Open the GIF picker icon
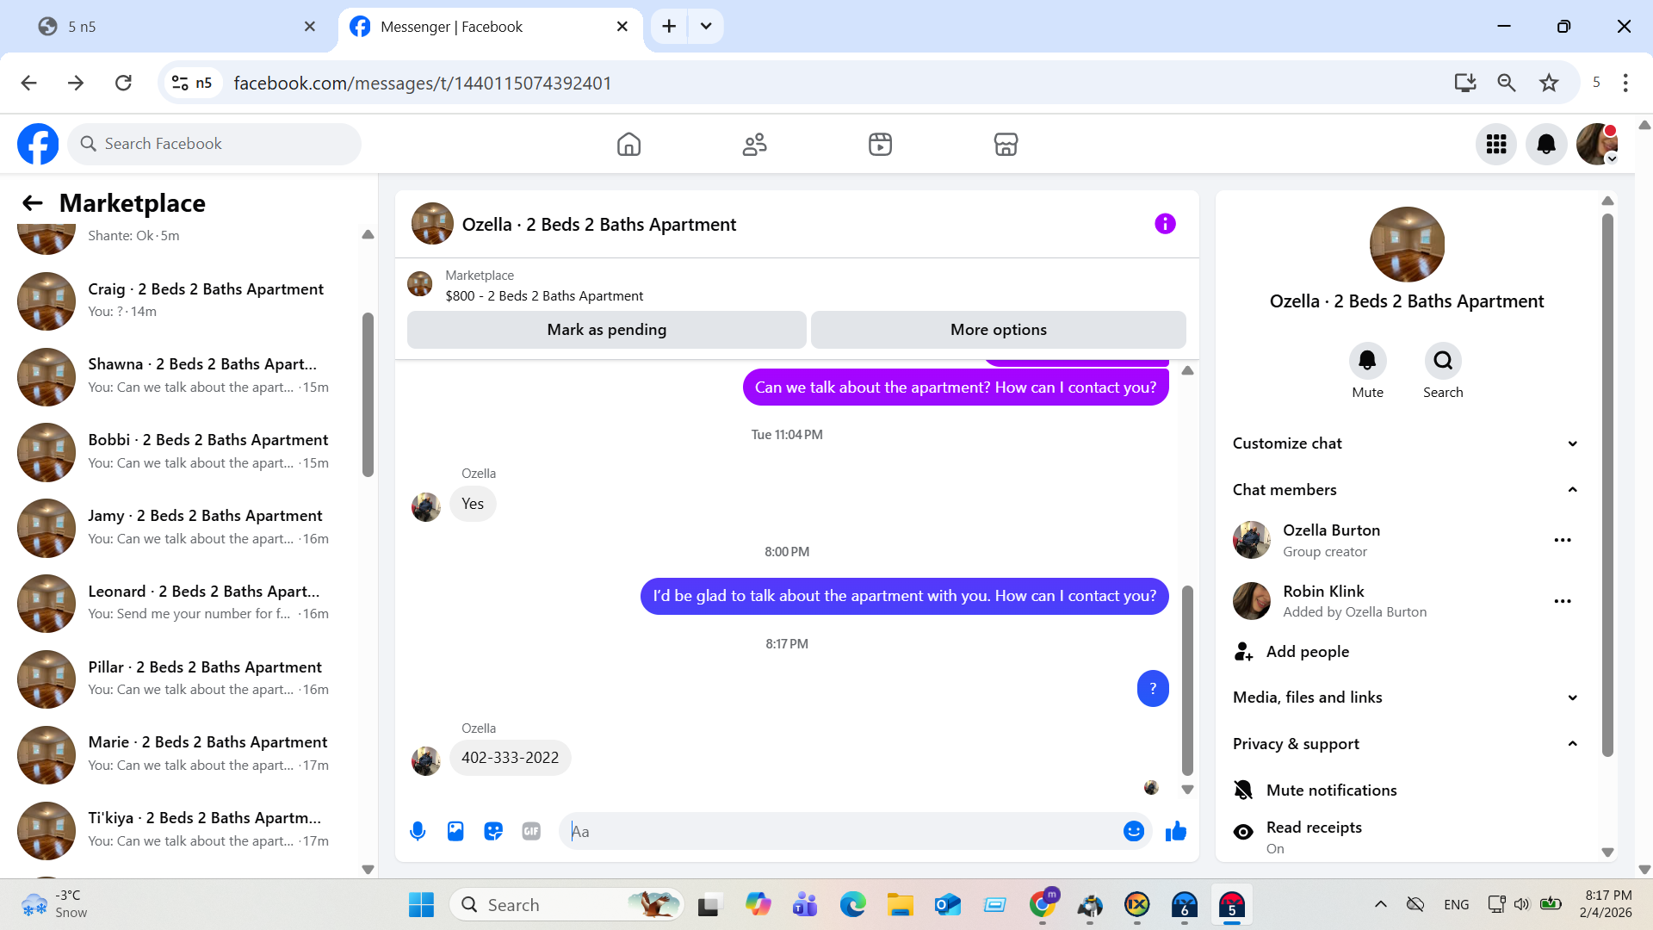Viewport: 1653px width, 930px height. [531, 831]
